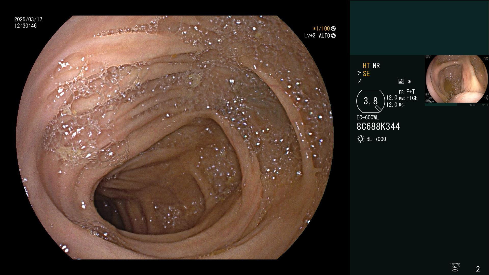Click the HT indicator
Viewport: 489px width, 275px height.
pyautogui.click(x=366, y=66)
